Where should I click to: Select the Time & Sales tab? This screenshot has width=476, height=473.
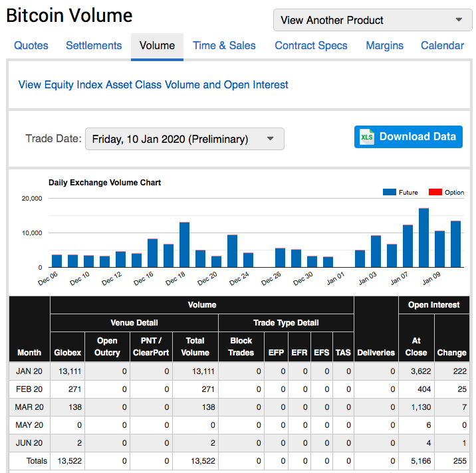click(224, 45)
